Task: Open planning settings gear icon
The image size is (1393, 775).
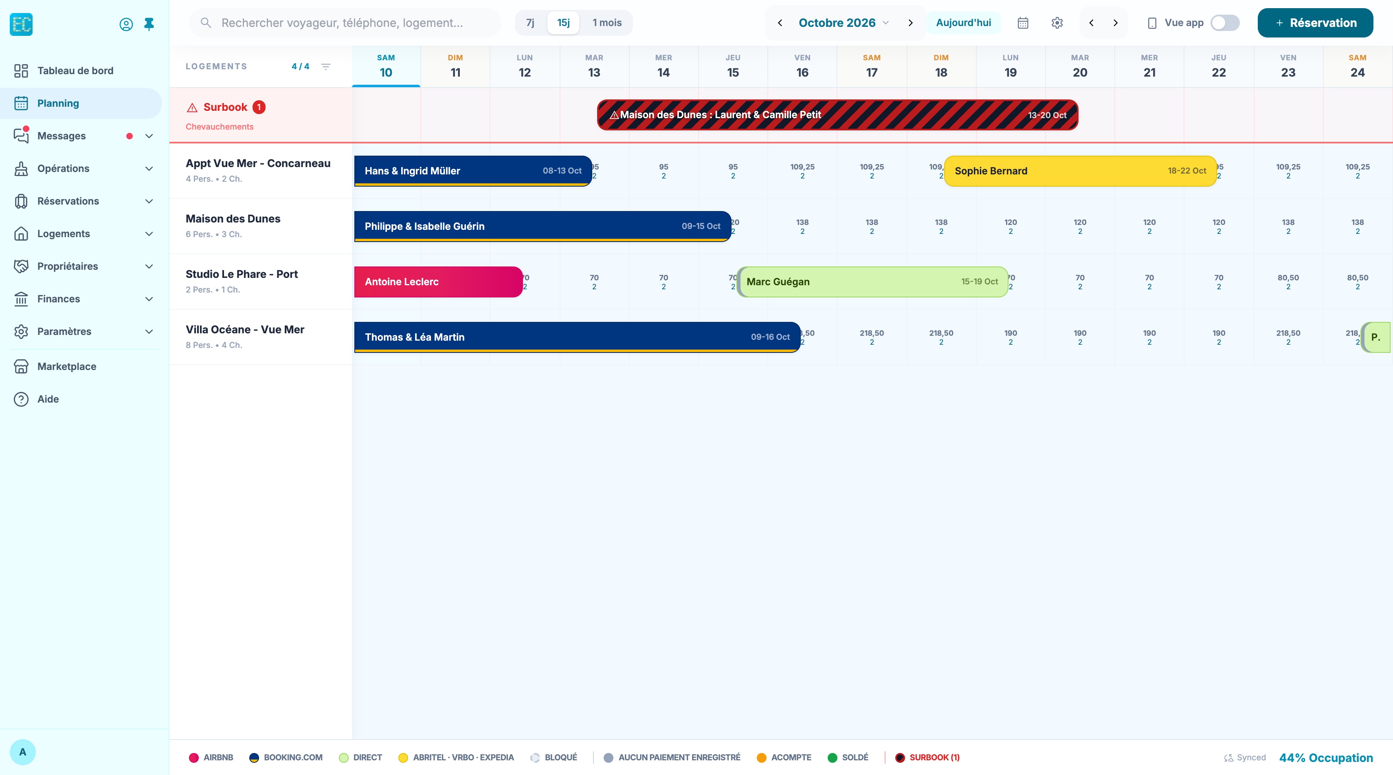Action: click(x=1057, y=23)
